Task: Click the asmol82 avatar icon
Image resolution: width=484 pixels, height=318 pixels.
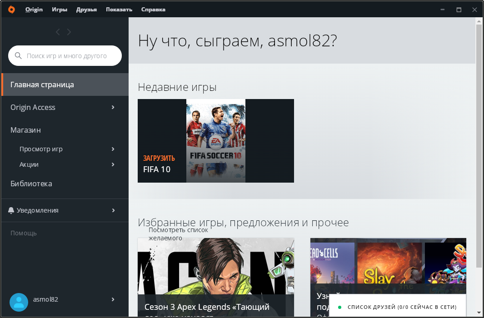Action: [19, 302]
